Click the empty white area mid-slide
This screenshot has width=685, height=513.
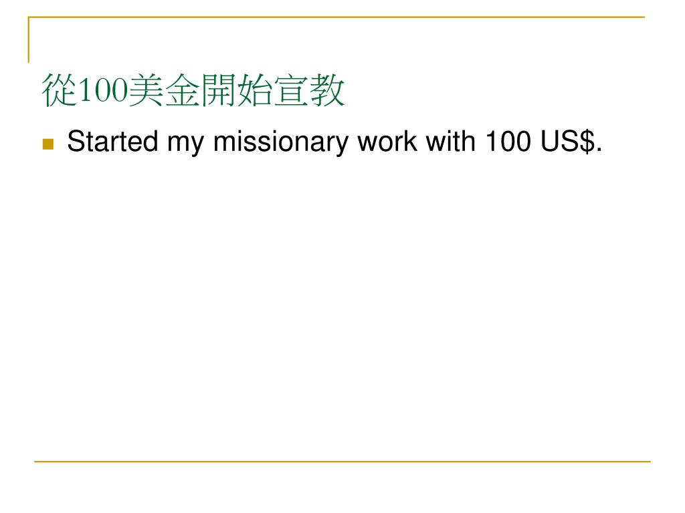coord(342,301)
